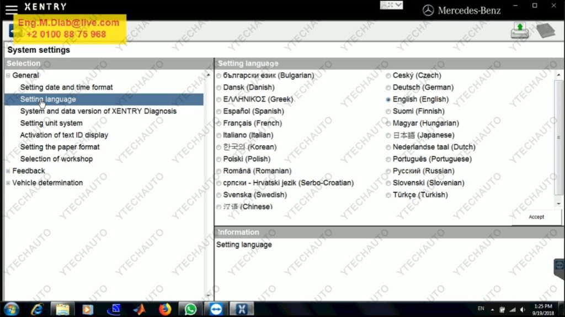This screenshot has height=317, width=565.
Task: Expand the Vehicle determination node
Action: pos(8,183)
